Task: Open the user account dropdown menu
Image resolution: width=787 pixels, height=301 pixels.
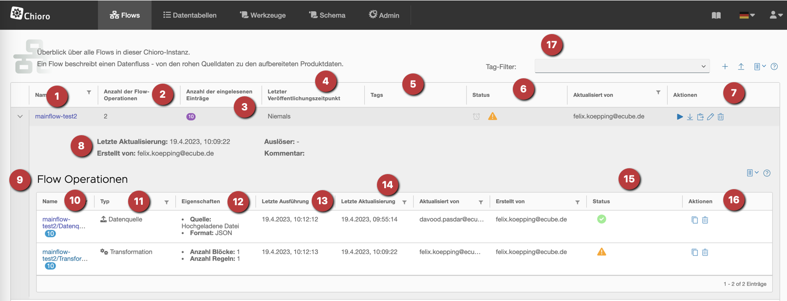Action: coord(776,16)
